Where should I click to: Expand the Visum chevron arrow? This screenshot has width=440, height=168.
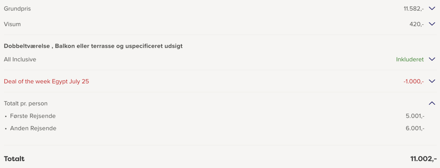[432, 24]
